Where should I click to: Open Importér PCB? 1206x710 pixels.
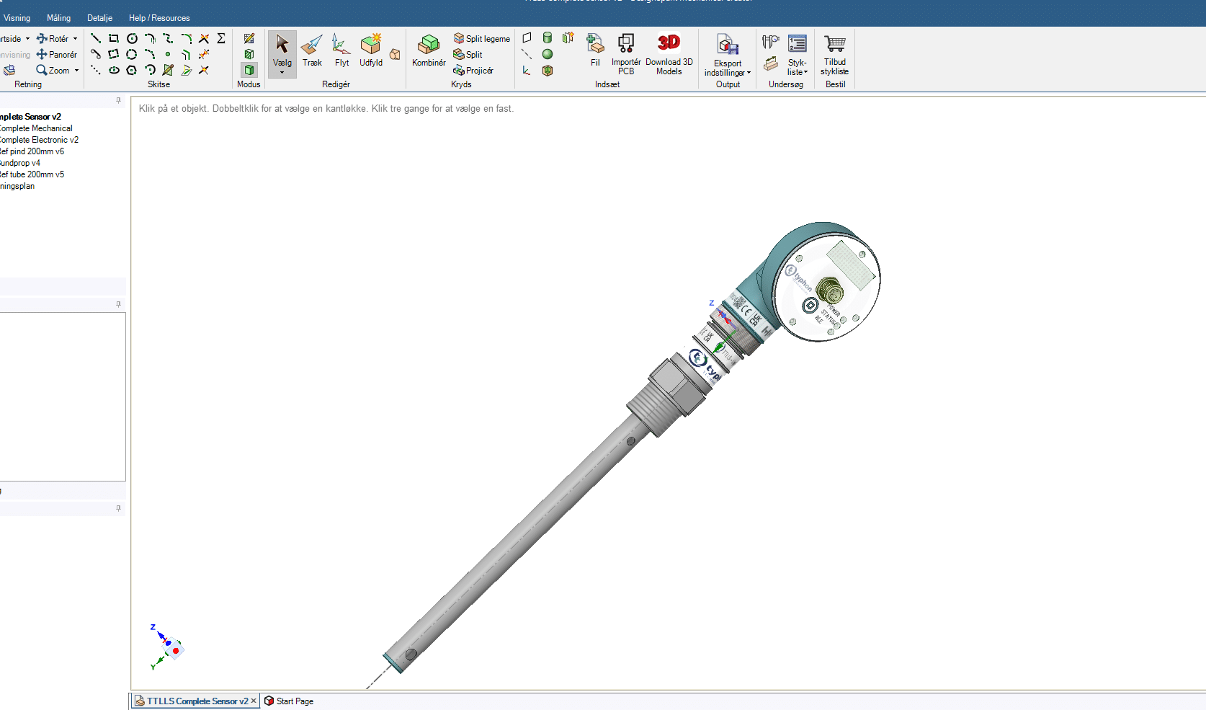tap(626, 53)
